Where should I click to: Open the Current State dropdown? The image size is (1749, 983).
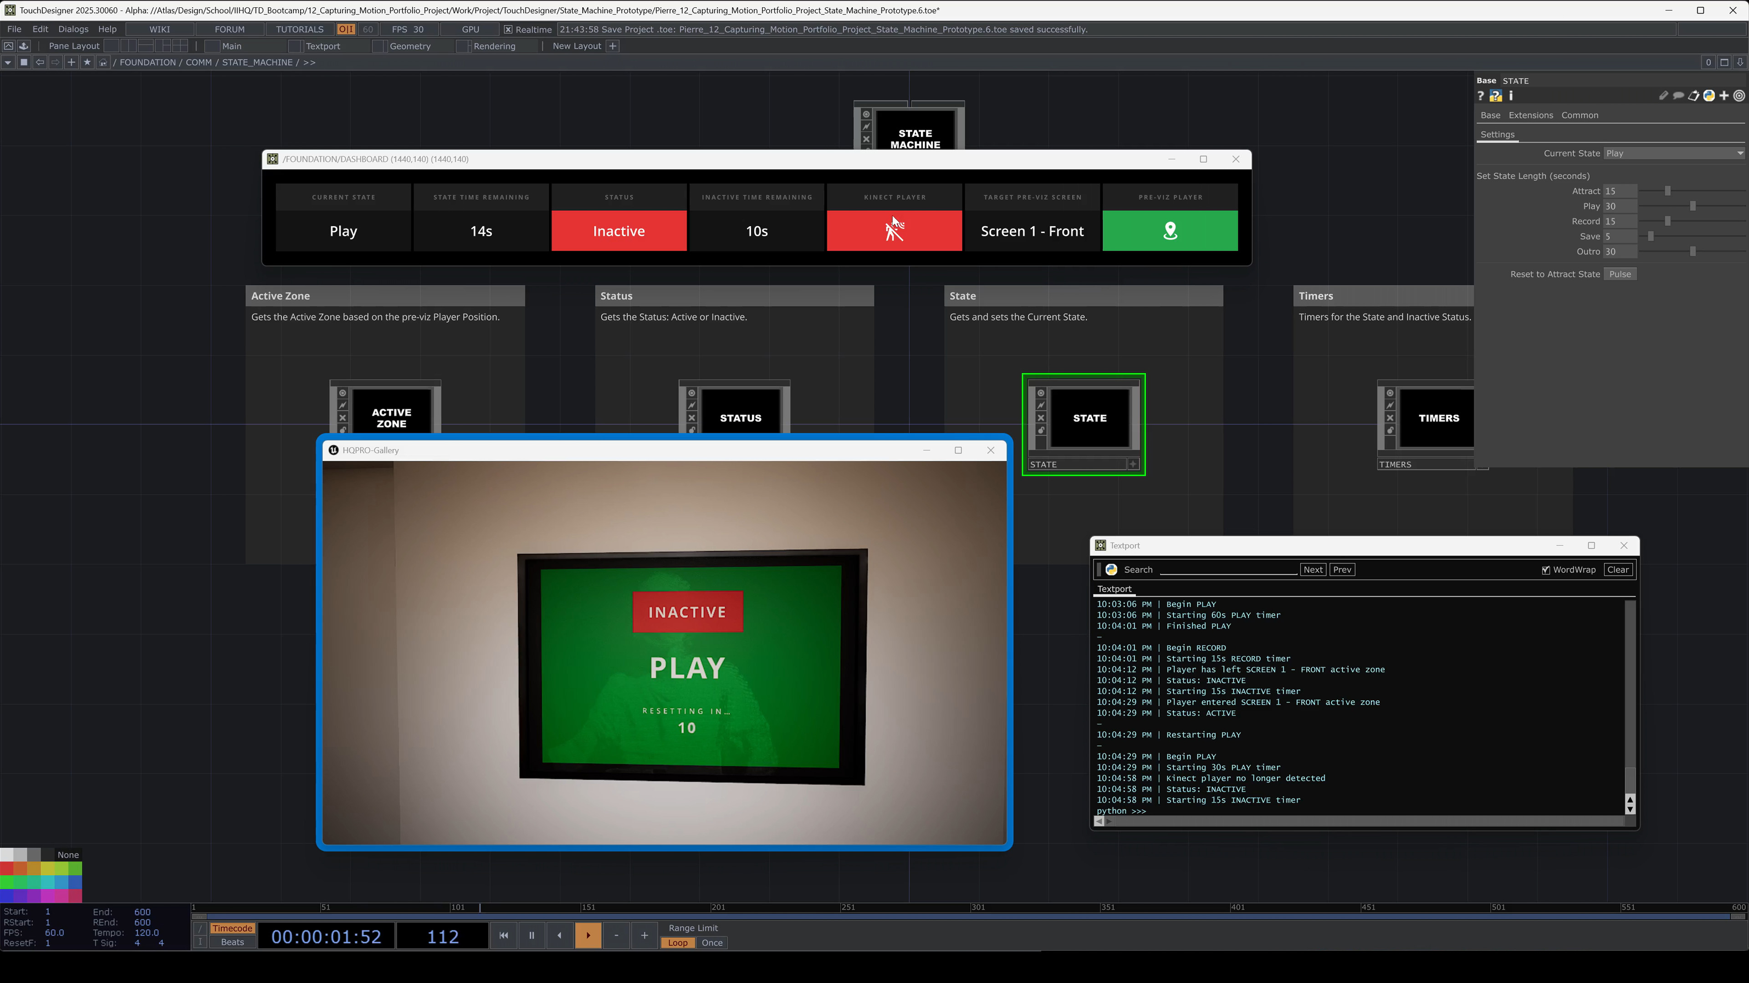pyautogui.click(x=1674, y=153)
